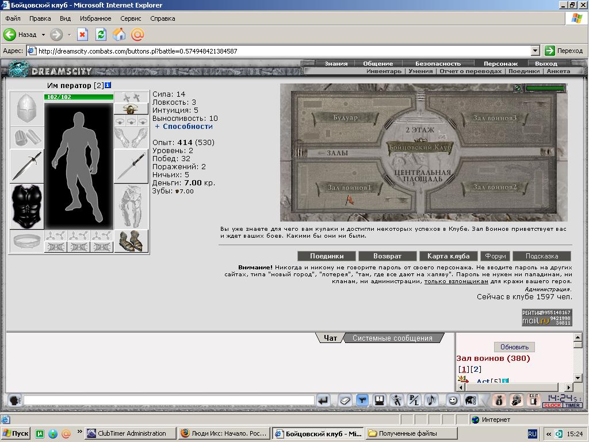
Task: Click the empty bracers equipment slot
Action: [26, 138]
